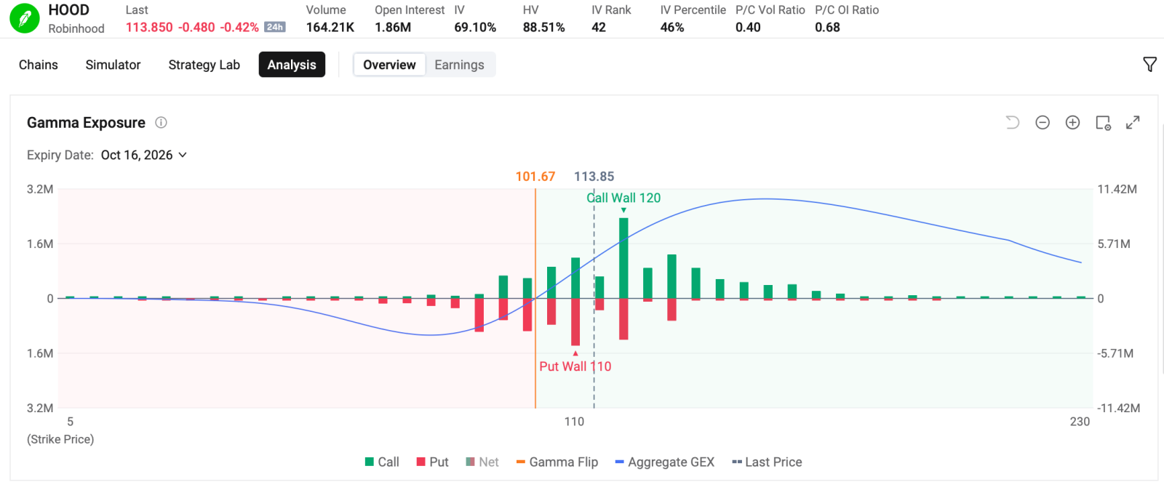Click the Robinhood feather logo icon
Viewport: 1164px width, 482px height.
coord(25,19)
